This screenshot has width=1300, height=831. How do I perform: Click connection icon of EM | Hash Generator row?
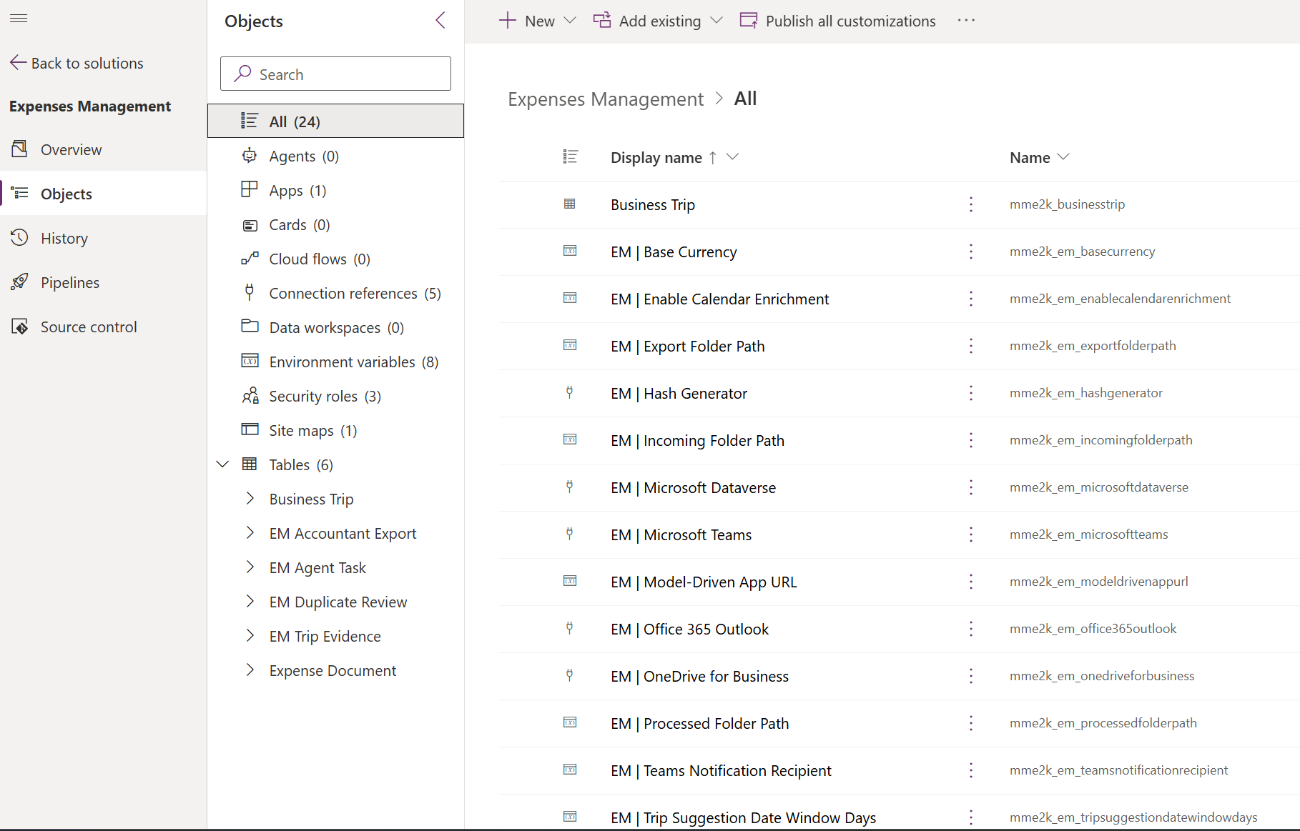coord(570,392)
